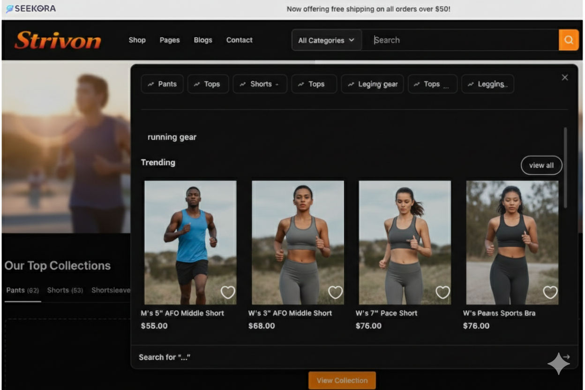Image resolution: width=585 pixels, height=390 pixels.
Task: Open the All Categories dropdown
Action: click(x=326, y=40)
